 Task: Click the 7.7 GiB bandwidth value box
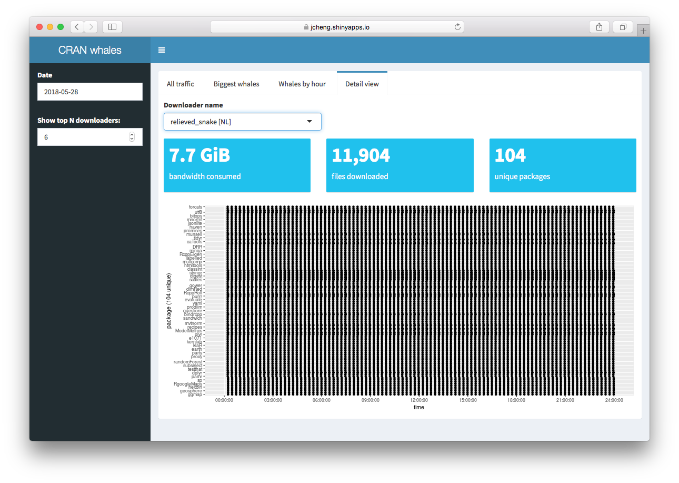(x=237, y=165)
